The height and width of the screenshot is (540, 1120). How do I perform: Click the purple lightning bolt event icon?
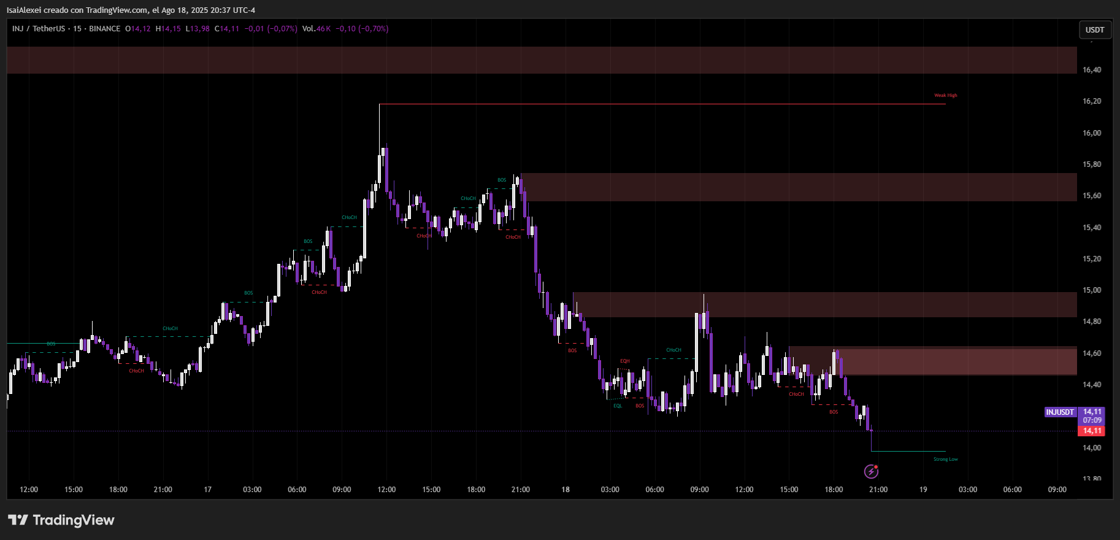pyautogui.click(x=871, y=471)
